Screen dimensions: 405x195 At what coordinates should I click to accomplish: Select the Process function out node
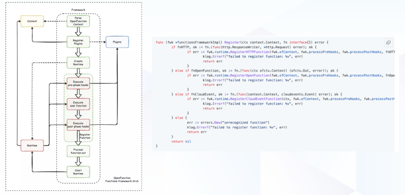click(x=78, y=152)
